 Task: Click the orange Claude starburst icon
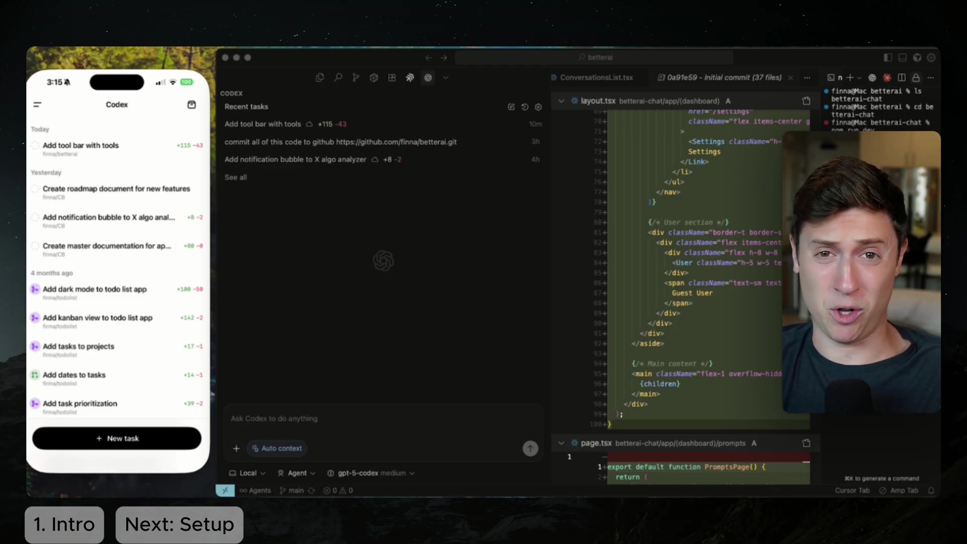coord(887,78)
